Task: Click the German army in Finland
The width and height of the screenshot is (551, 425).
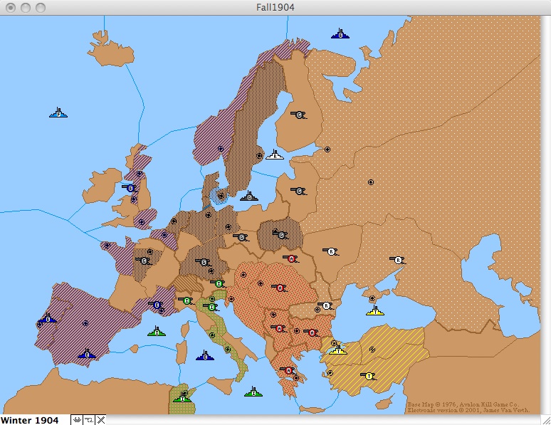Action: [x=299, y=115]
